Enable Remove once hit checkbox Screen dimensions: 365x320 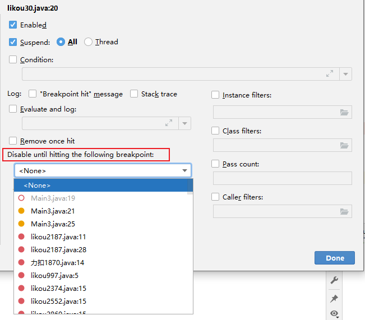(13, 141)
